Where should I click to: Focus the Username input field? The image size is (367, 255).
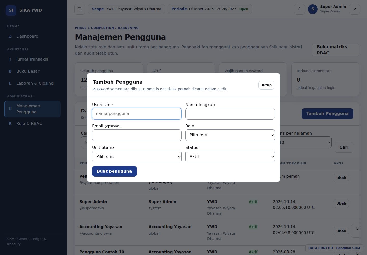[x=137, y=114]
